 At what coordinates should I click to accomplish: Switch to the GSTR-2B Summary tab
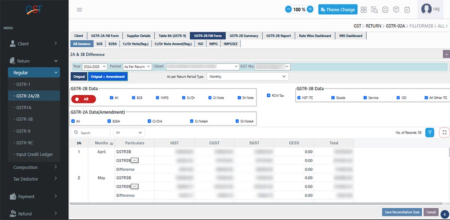tap(243, 36)
